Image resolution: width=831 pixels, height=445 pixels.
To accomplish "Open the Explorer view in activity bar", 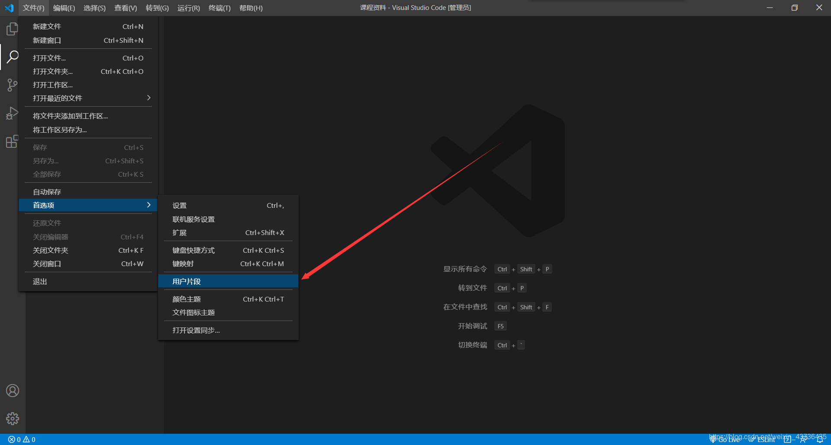I will tap(12, 29).
